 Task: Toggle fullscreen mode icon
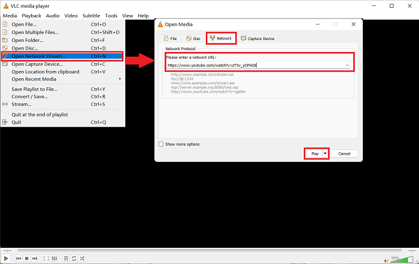(46, 259)
